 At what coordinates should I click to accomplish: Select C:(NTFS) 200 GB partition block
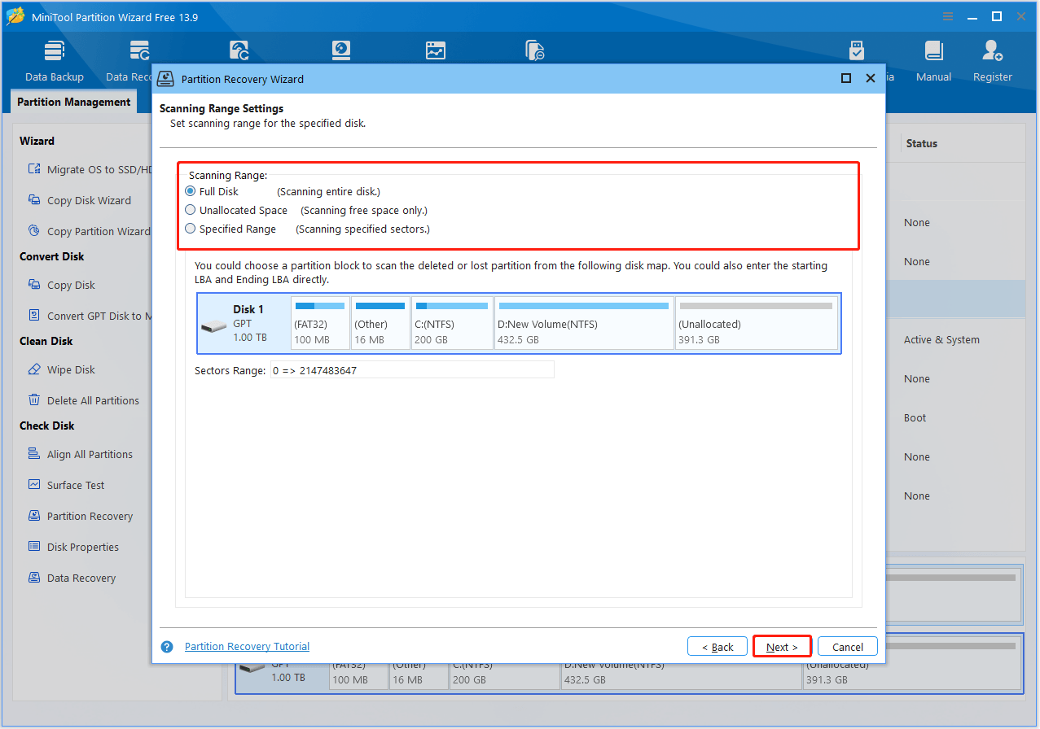tap(452, 323)
